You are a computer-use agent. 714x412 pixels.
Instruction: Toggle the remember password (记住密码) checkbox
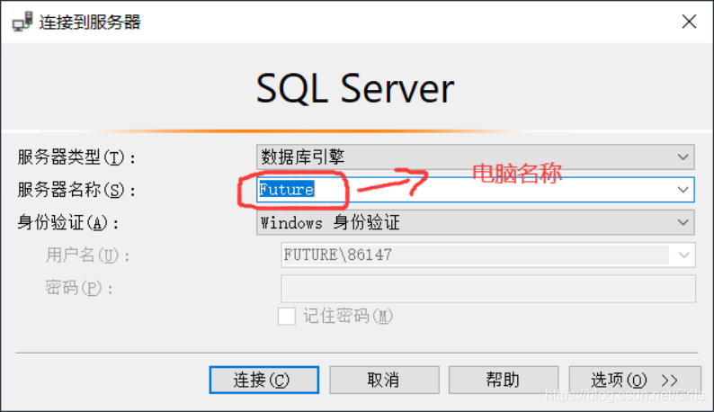[287, 316]
